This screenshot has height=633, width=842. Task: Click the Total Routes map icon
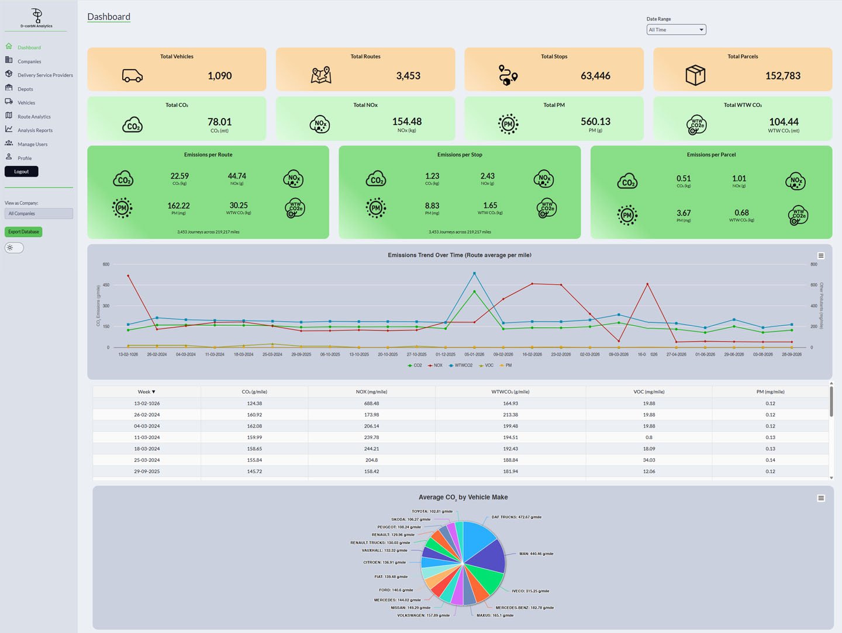[x=321, y=75]
